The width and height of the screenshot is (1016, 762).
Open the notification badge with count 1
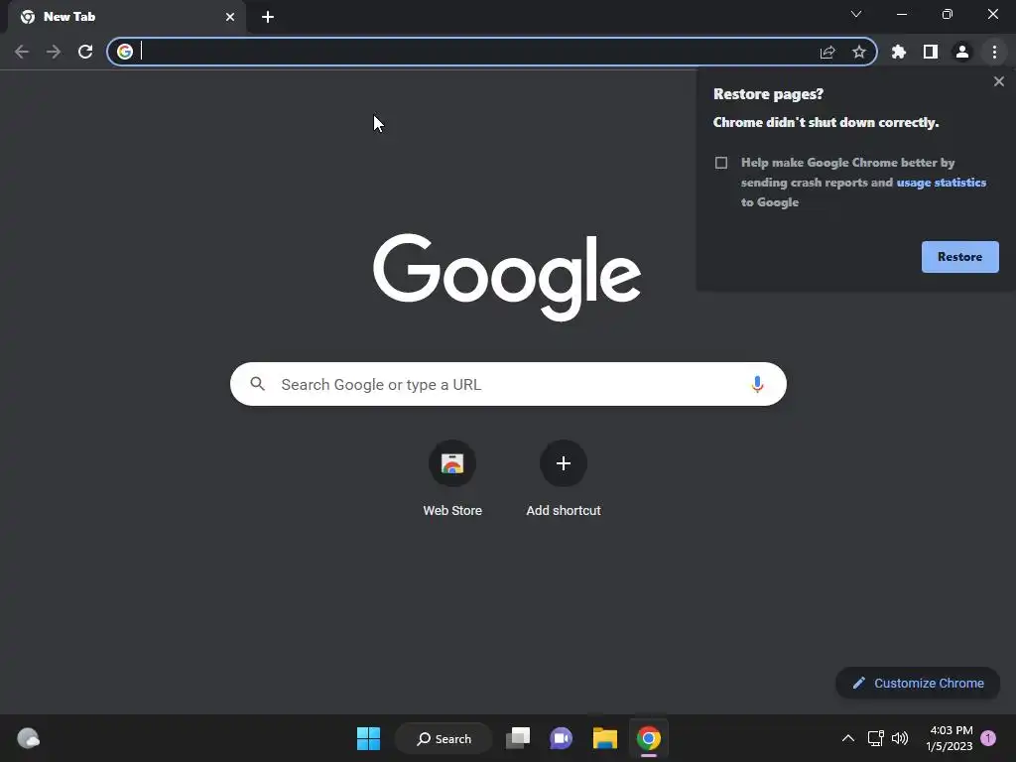988,738
